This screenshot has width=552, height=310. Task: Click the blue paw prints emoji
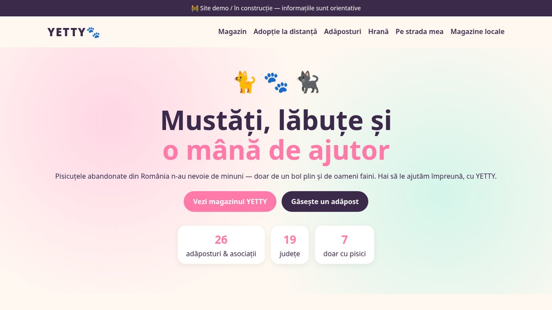point(276,82)
